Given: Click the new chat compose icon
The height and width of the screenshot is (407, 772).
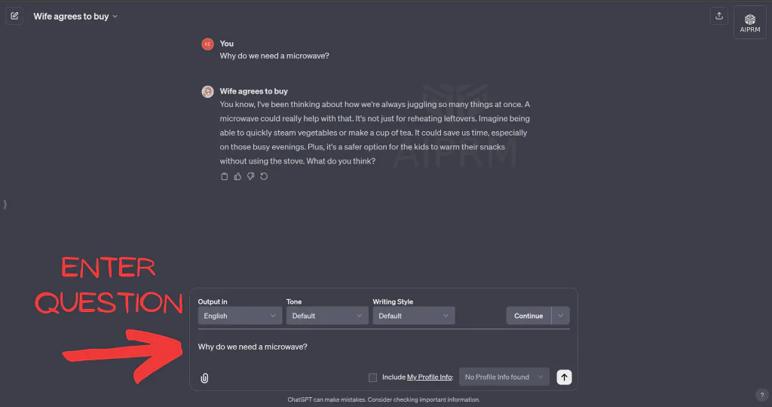Looking at the screenshot, I should 14,16.
